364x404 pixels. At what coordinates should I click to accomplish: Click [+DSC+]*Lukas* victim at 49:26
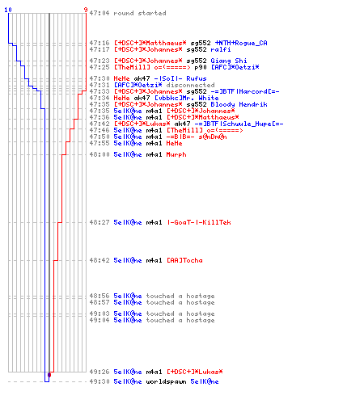coord(195,372)
